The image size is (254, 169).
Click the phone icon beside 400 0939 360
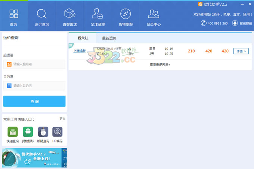[x=204, y=23]
